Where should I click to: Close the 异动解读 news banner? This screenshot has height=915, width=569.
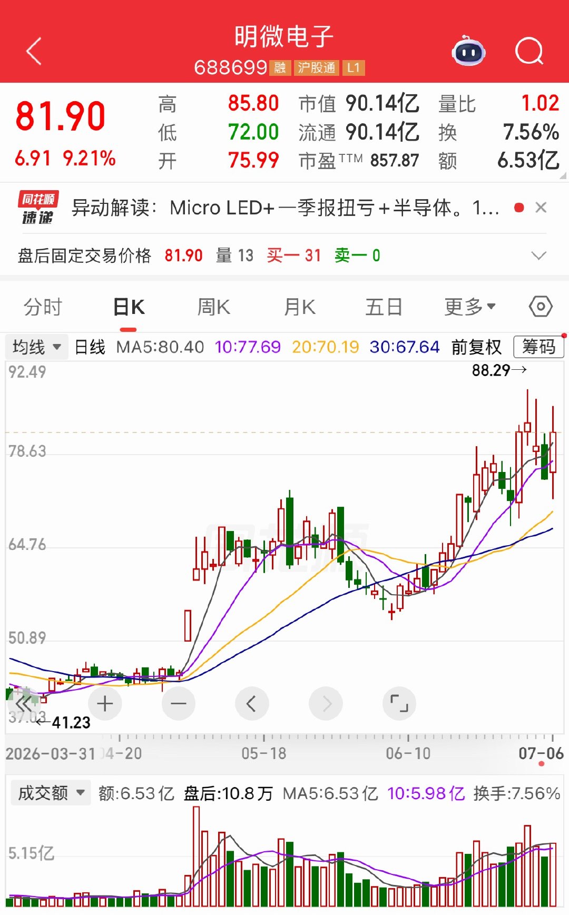click(541, 208)
